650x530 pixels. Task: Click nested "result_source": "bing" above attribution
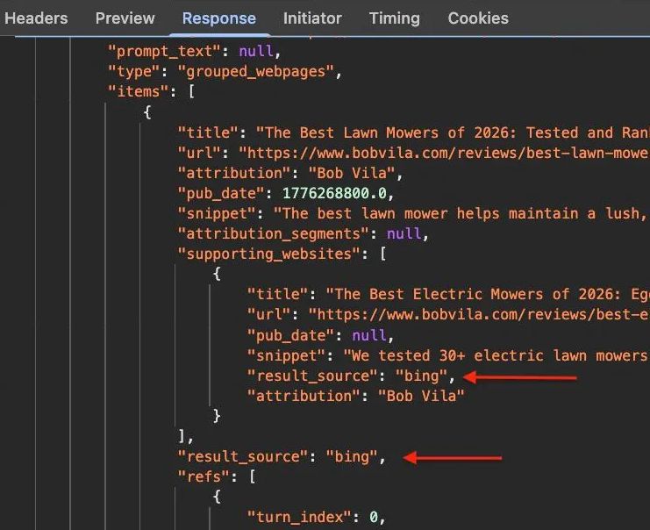(351, 376)
